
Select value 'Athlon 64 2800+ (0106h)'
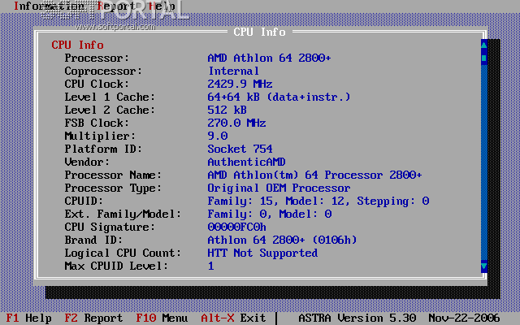(282, 240)
